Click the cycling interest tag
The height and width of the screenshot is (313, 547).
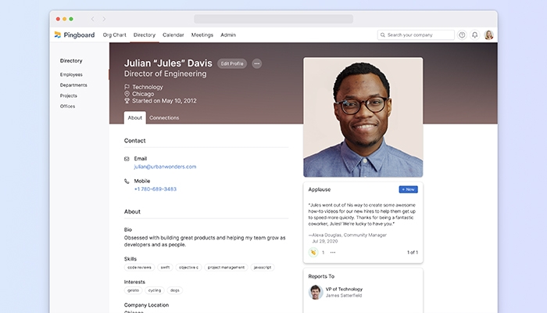pyautogui.click(x=155, y=290)
